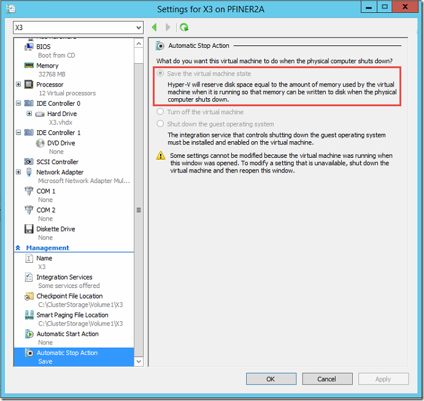Click the Integration Services icon
The height and width of the screenshot is (401, 424).
click(x=29, y=277)
